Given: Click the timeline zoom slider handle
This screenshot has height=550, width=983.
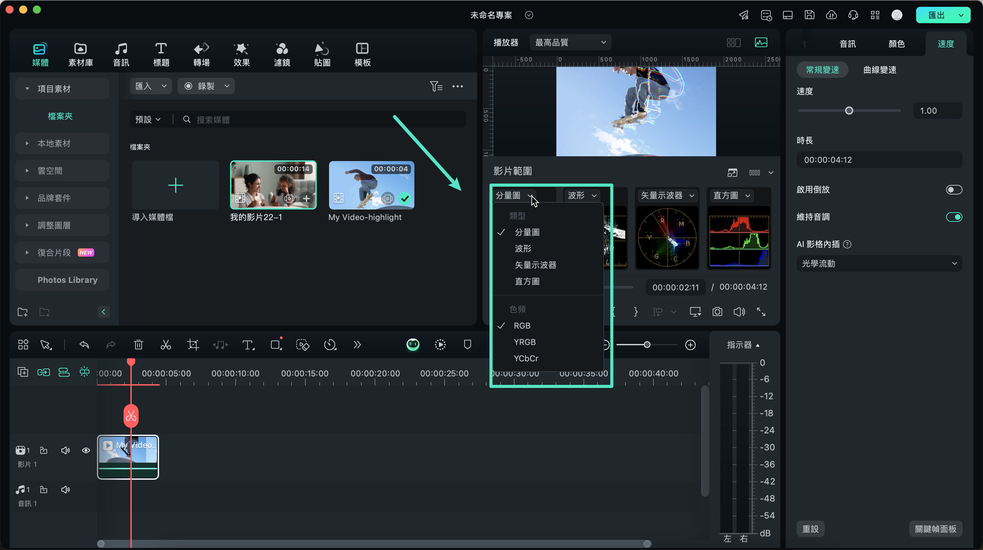Looking at the screenshot, I should pos(647,345).
